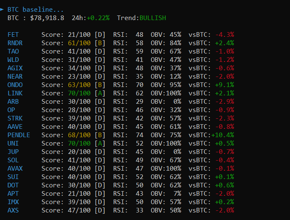
Task: Select the TAO ticker symbol
Action: tap(13, 51)
